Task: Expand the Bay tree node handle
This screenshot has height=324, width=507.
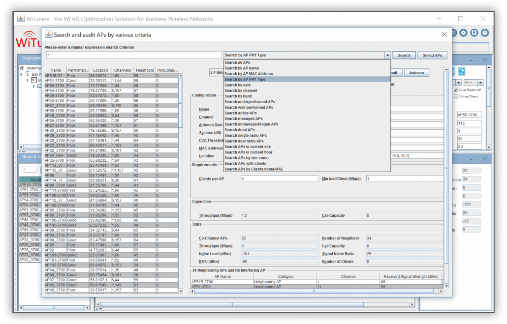Action: pyautogui.click(x=21, y=74)
